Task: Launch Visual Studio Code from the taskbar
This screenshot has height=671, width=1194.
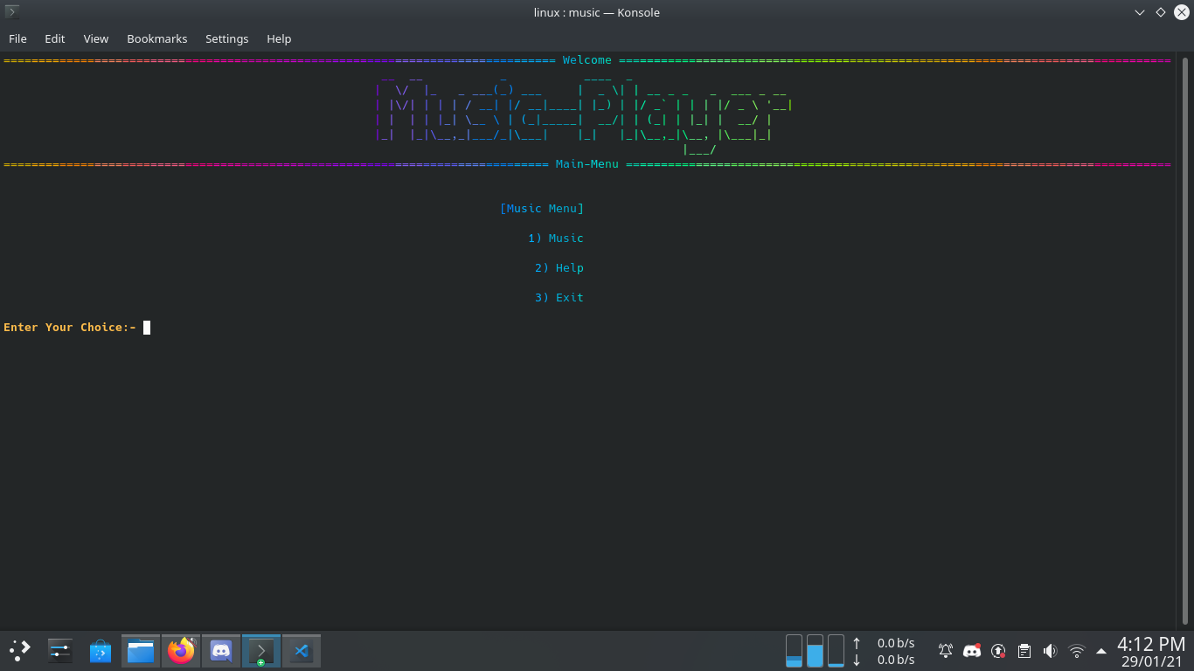Action: click(x=302, y=650)
